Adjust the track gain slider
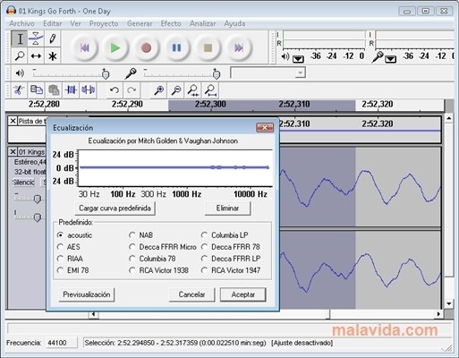Image resolution: width=459 pixels, height=358 pixels. pyautogui.click(x=37, y=199)
